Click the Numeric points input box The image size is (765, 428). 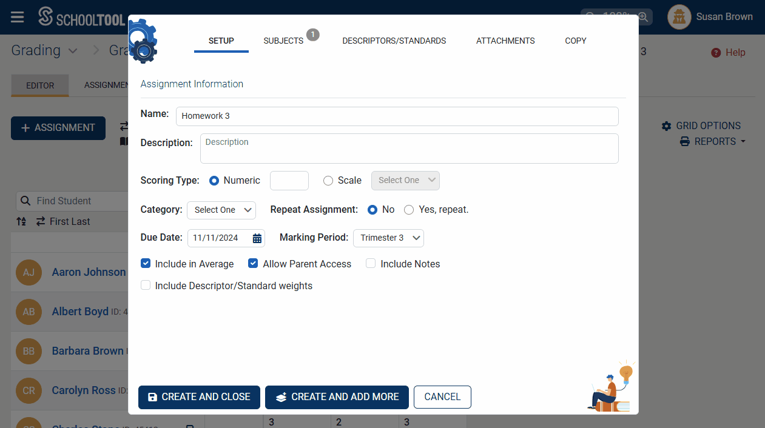pyautogui.click(x=289, y=181)
